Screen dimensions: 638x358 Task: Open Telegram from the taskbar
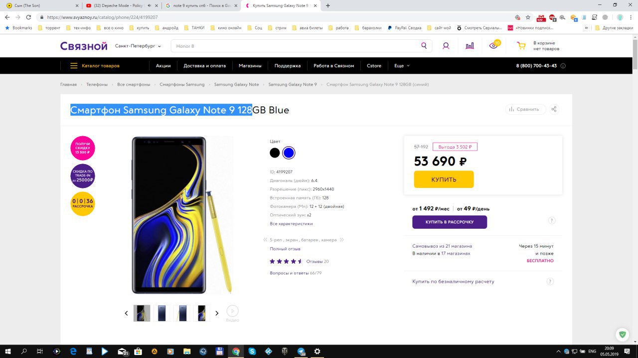tap(301, 351)
